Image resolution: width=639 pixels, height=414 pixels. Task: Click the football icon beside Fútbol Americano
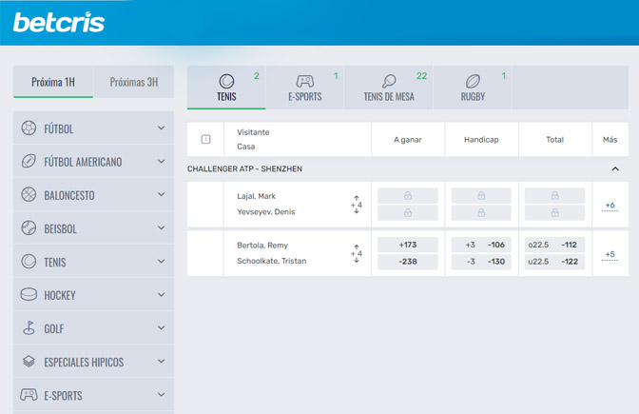pyautogui.click(x=29, y=162)
